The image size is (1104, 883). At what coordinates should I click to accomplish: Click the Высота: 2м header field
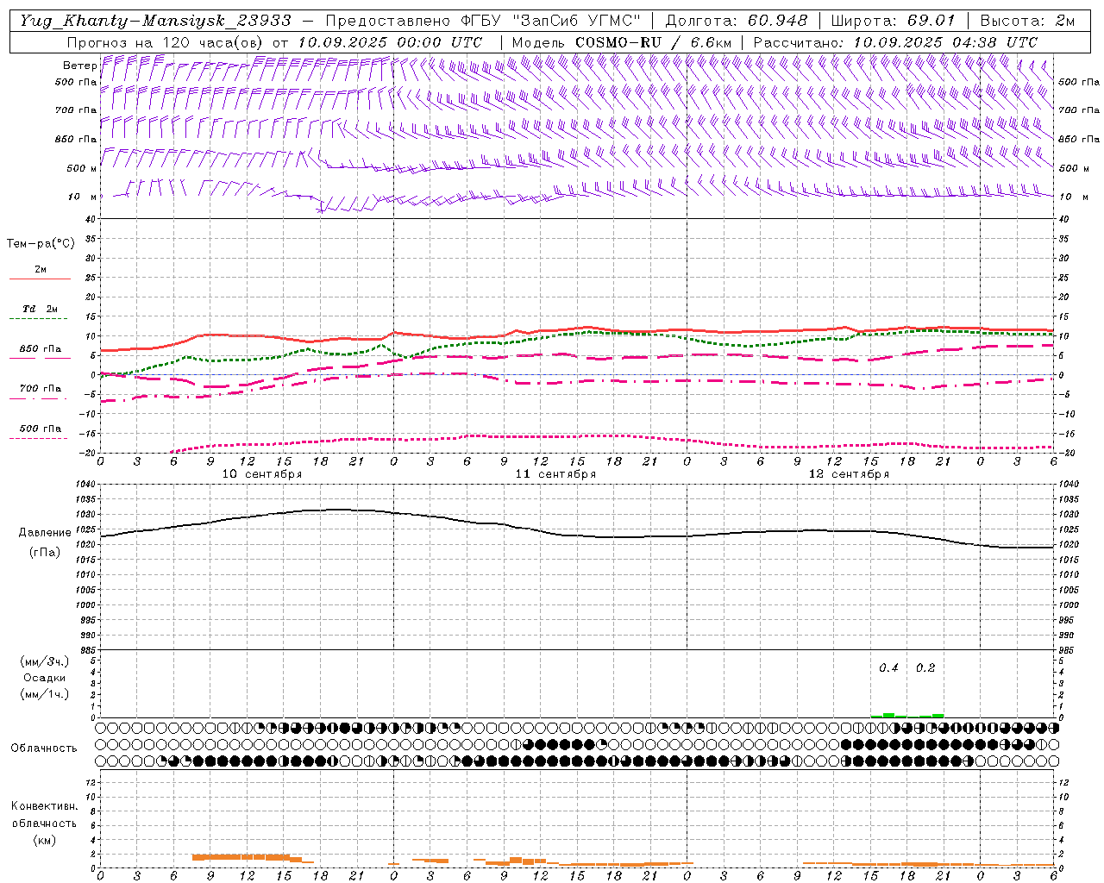tap(1027, 21)
